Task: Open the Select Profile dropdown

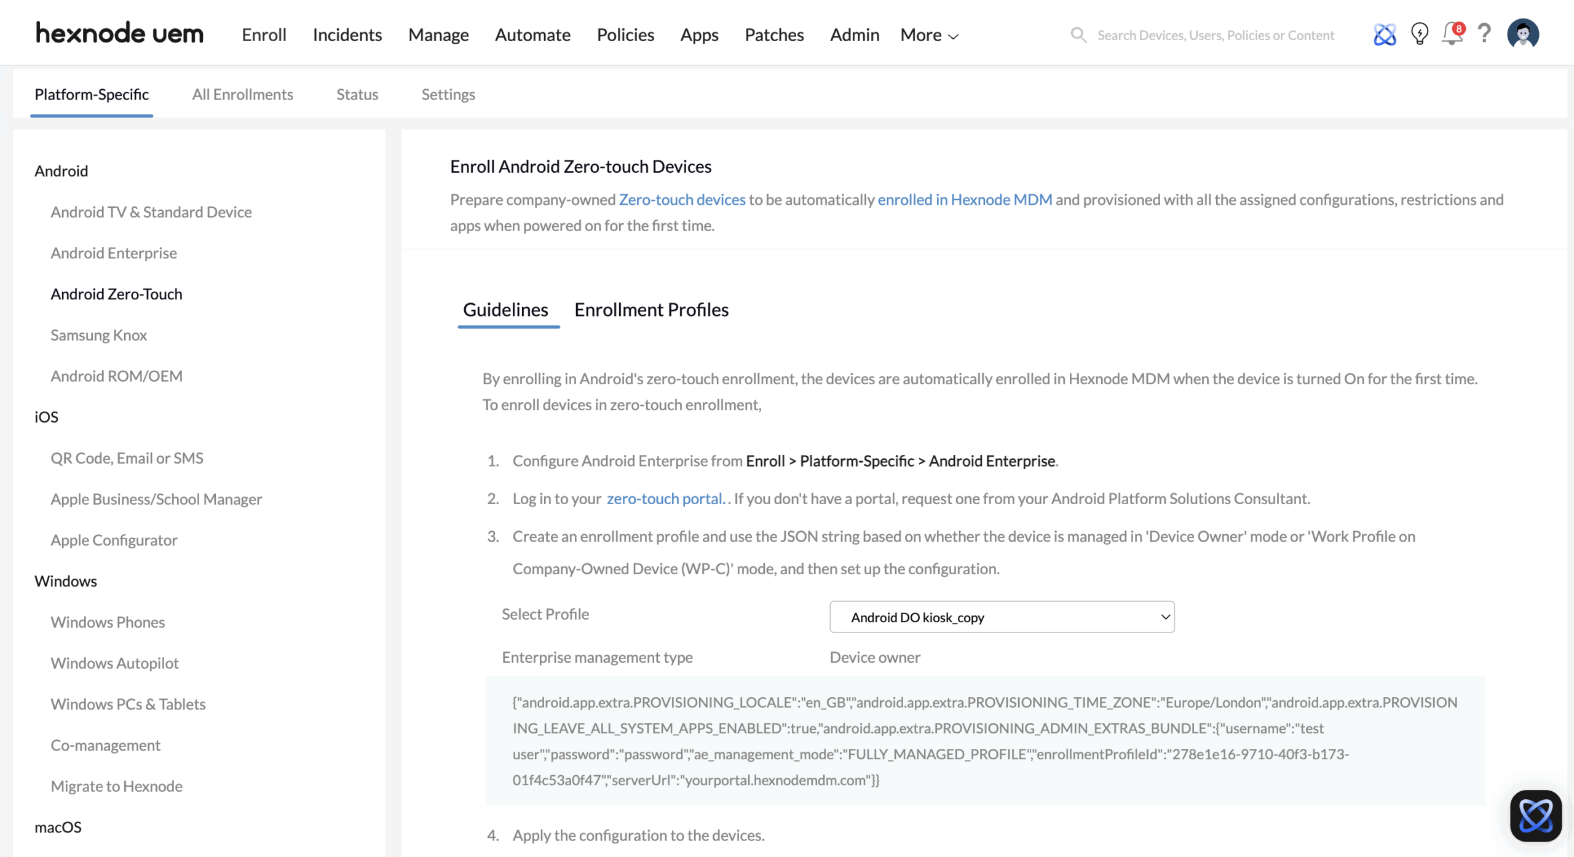Action: [1002, 617]
